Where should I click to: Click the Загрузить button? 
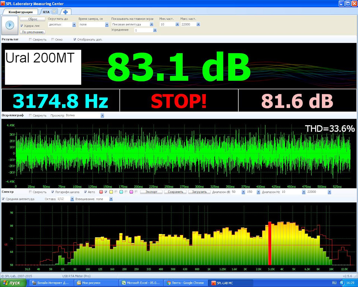[x=199, y=192]
